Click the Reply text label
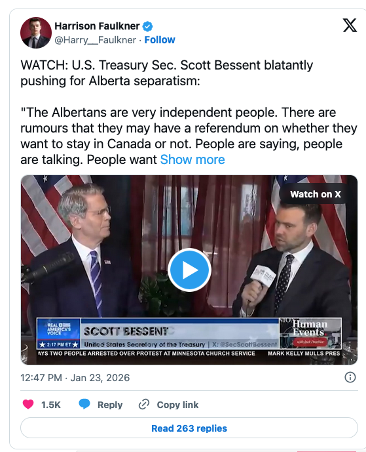This screenshot has height=452, width=366. [x=110, y=405]
